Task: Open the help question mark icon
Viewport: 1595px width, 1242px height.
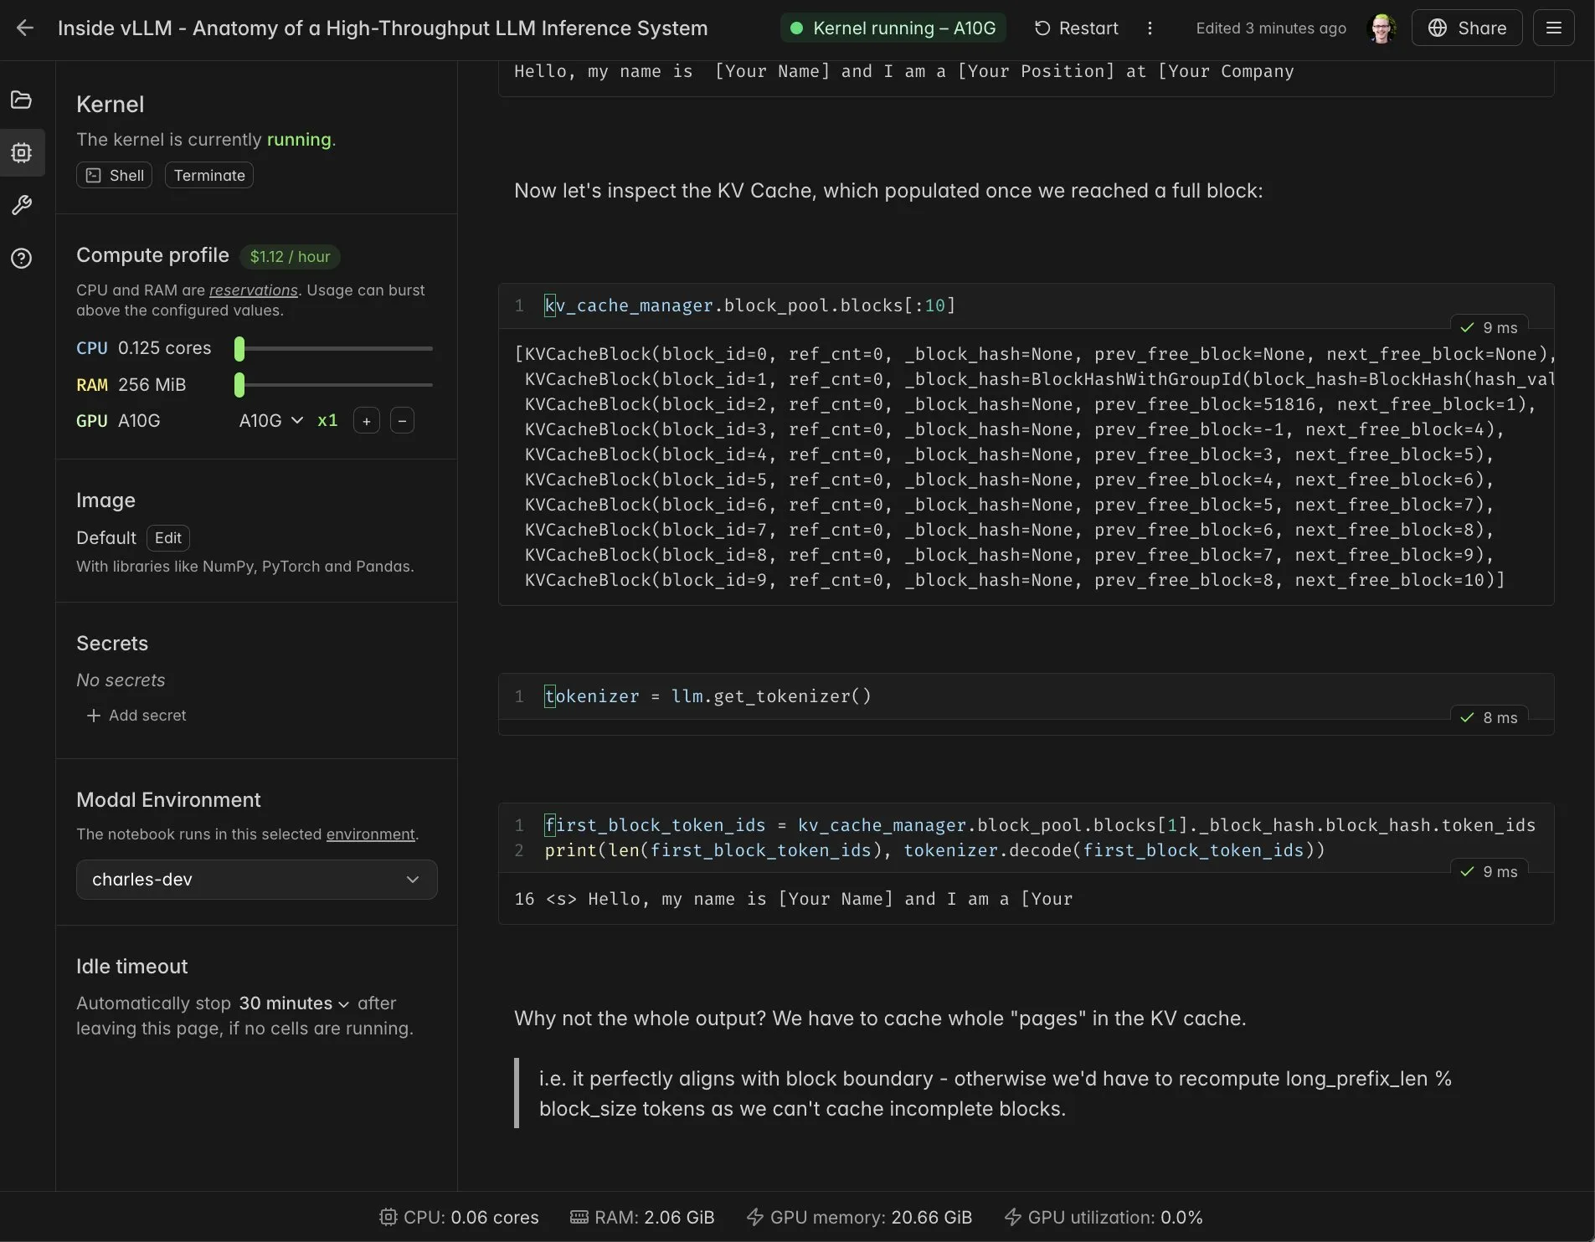Action: click(22, 258)
